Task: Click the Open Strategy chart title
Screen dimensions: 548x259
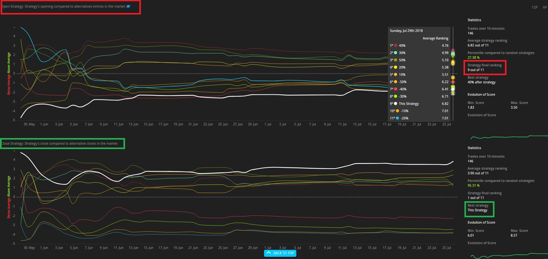Action: pyautogui.click(x=63, y=6)
